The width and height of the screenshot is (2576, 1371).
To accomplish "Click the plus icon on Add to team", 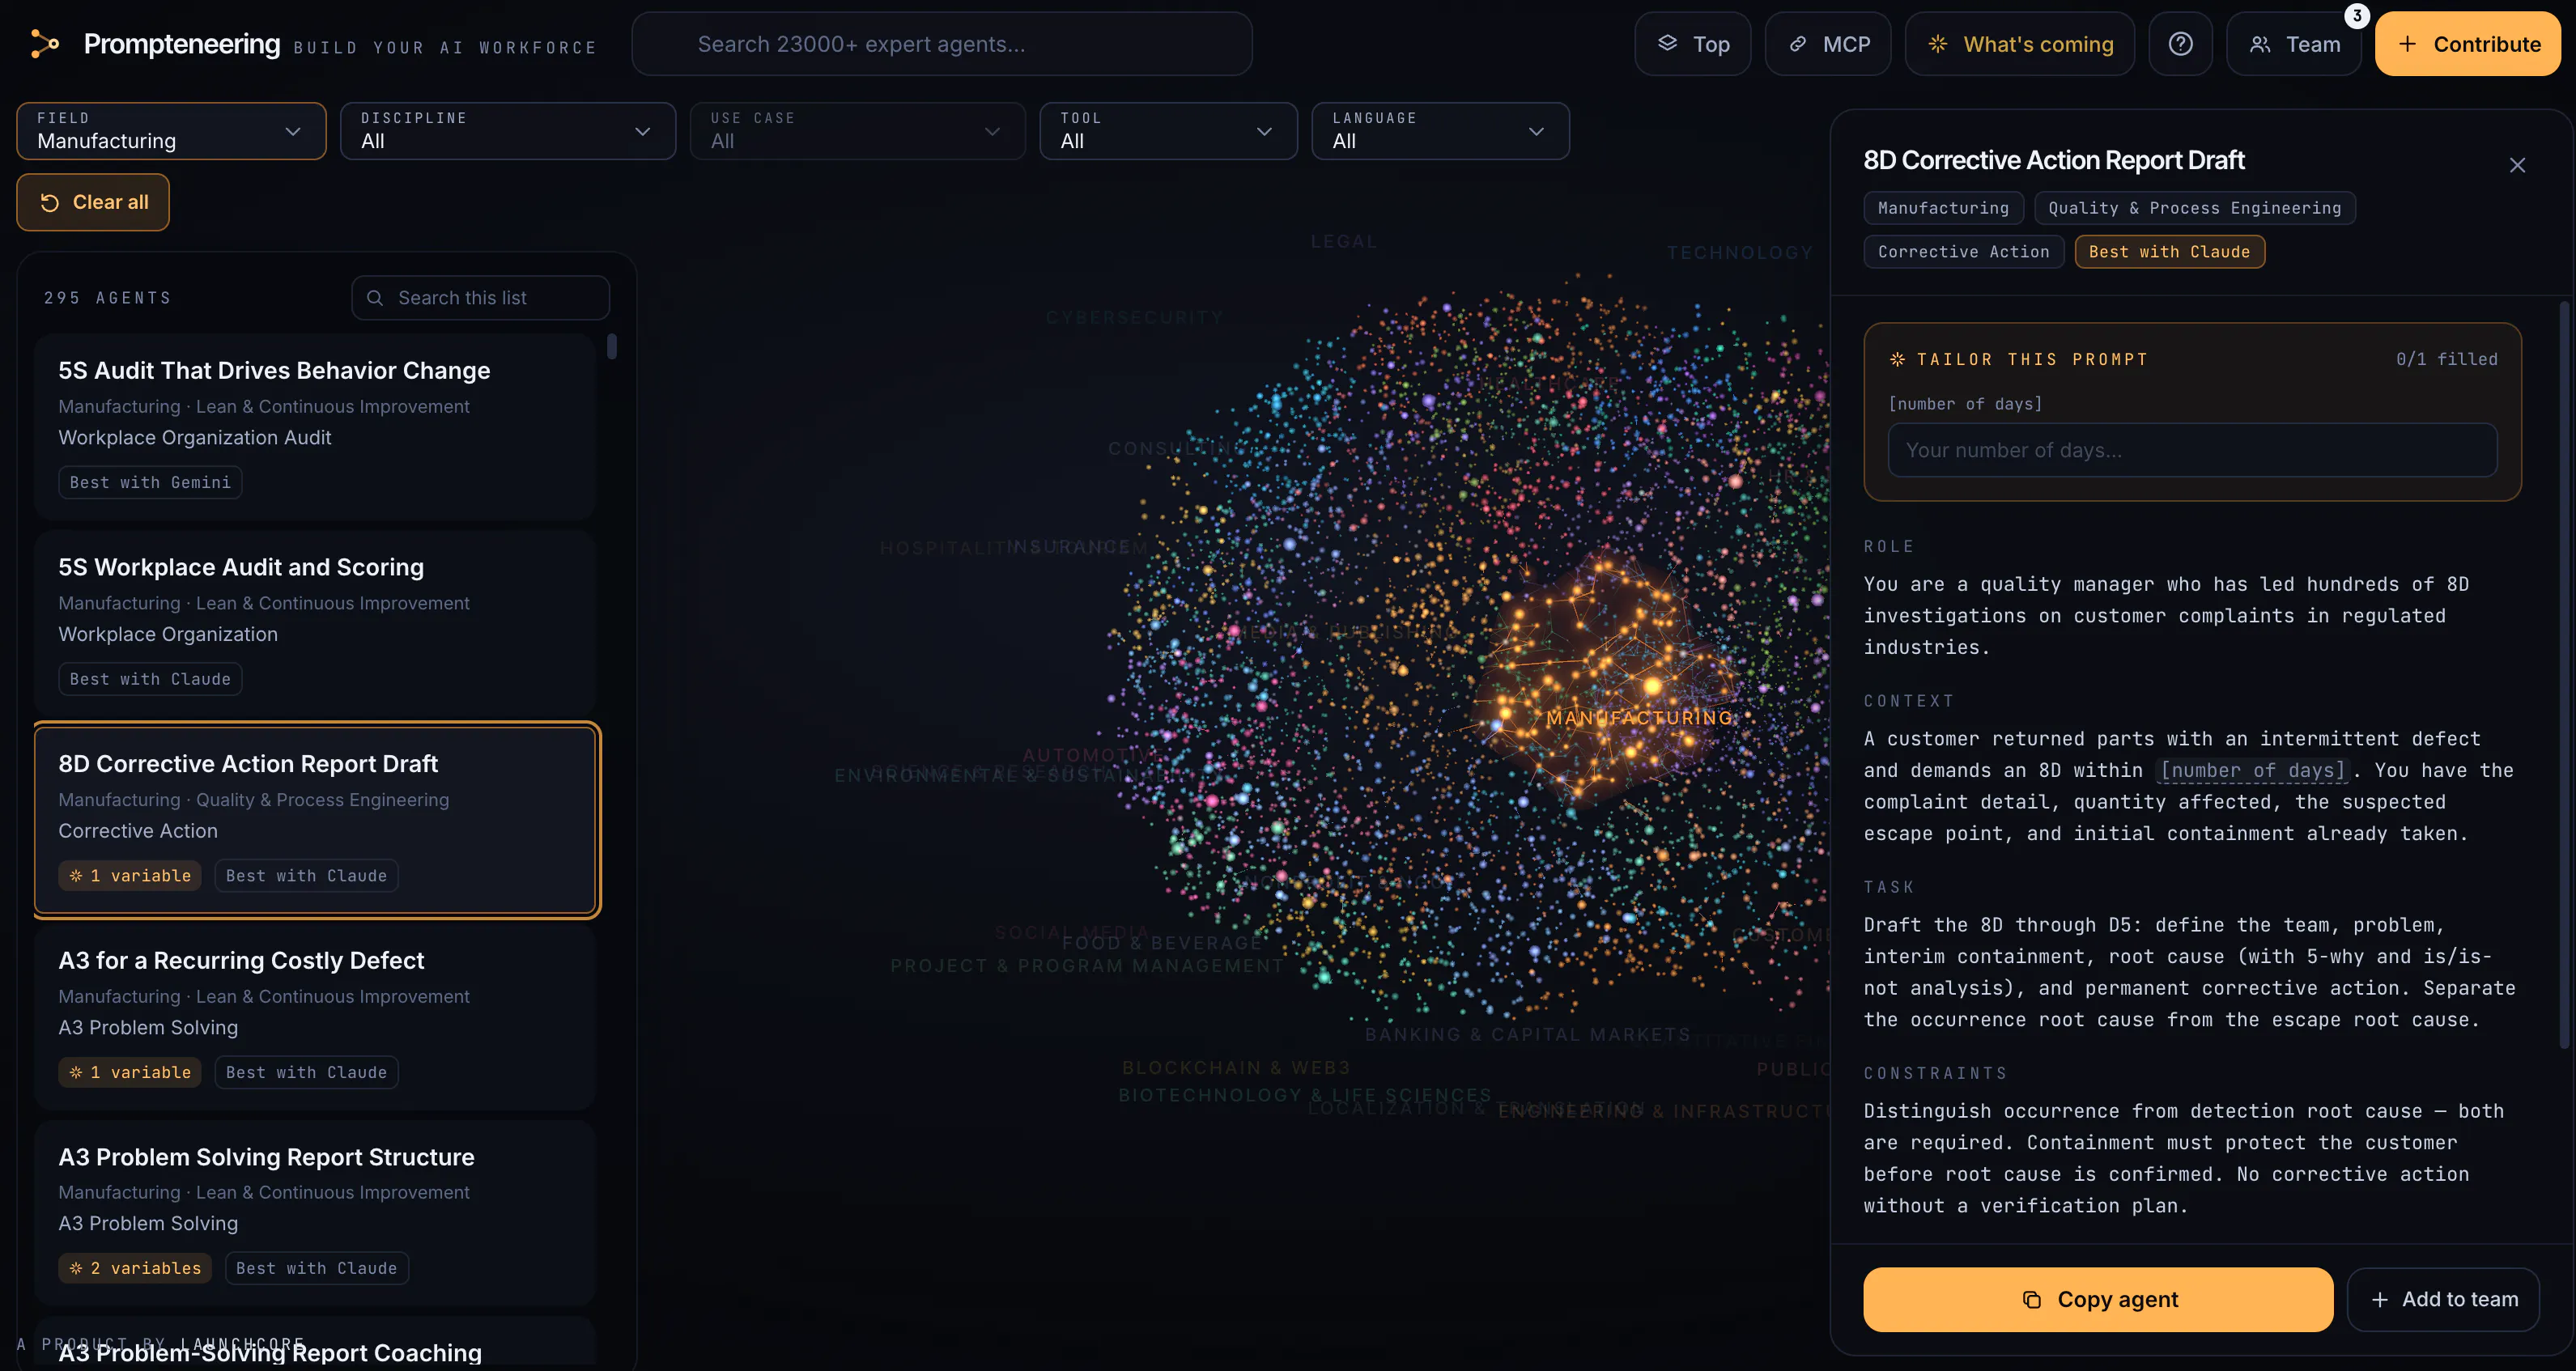I will point(2380,1299).
